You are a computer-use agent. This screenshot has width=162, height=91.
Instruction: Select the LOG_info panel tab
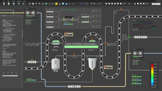click(x=4, y=16)
